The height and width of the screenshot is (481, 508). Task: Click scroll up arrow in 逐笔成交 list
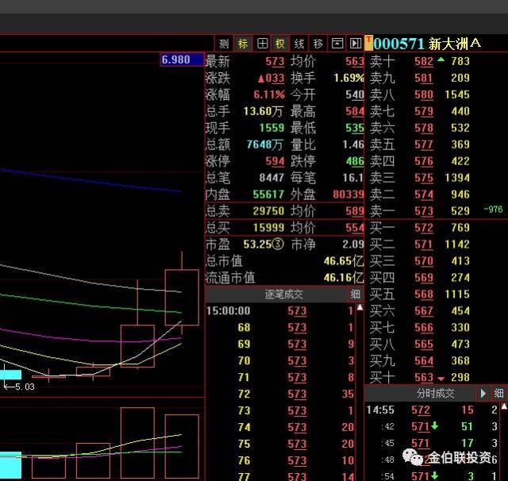pyautogui.click(x=360, y=307)
